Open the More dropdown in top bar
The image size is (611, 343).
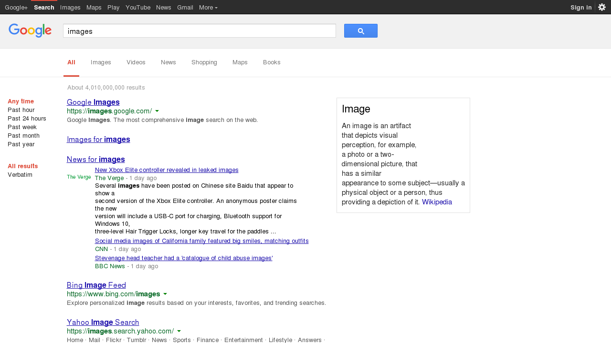[x=208, y=7]
